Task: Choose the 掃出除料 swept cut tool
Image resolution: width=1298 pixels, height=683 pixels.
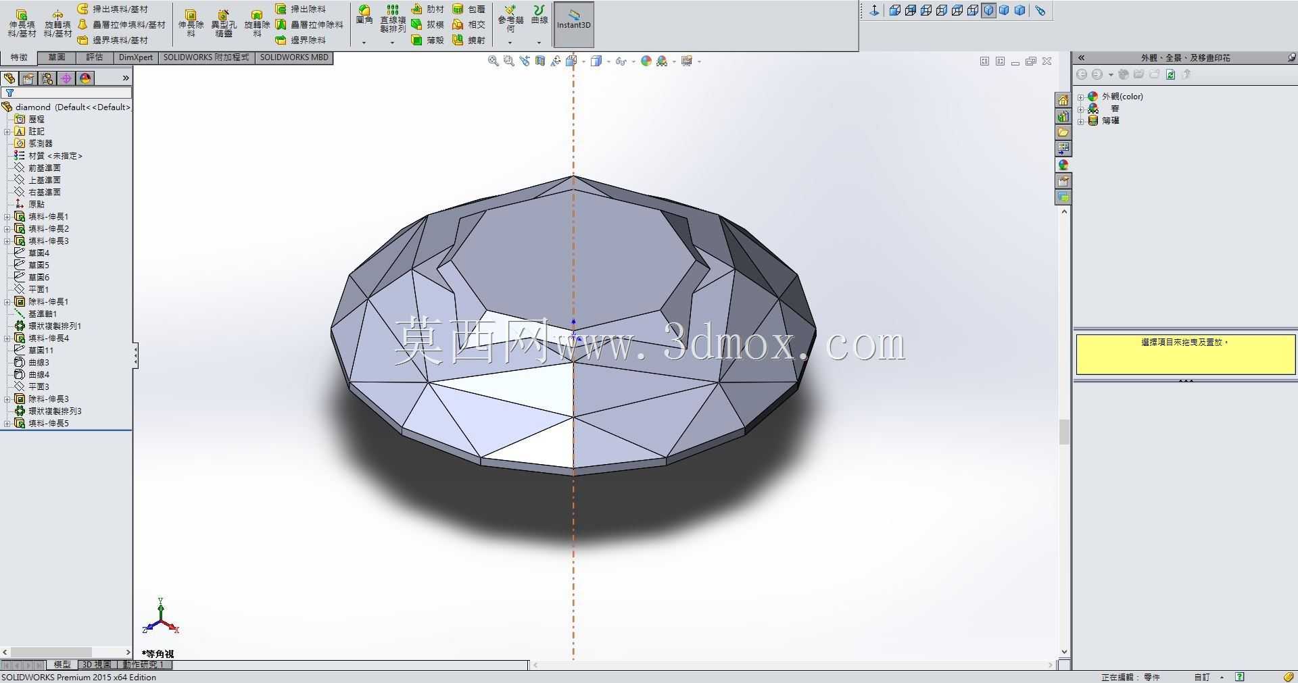Action: [301, 9]
